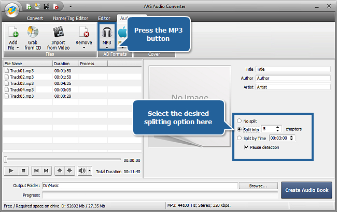This screenshot has height=212, width=337.
Task: Expand the Remove dropdown arrow
Action: point(84,48)
